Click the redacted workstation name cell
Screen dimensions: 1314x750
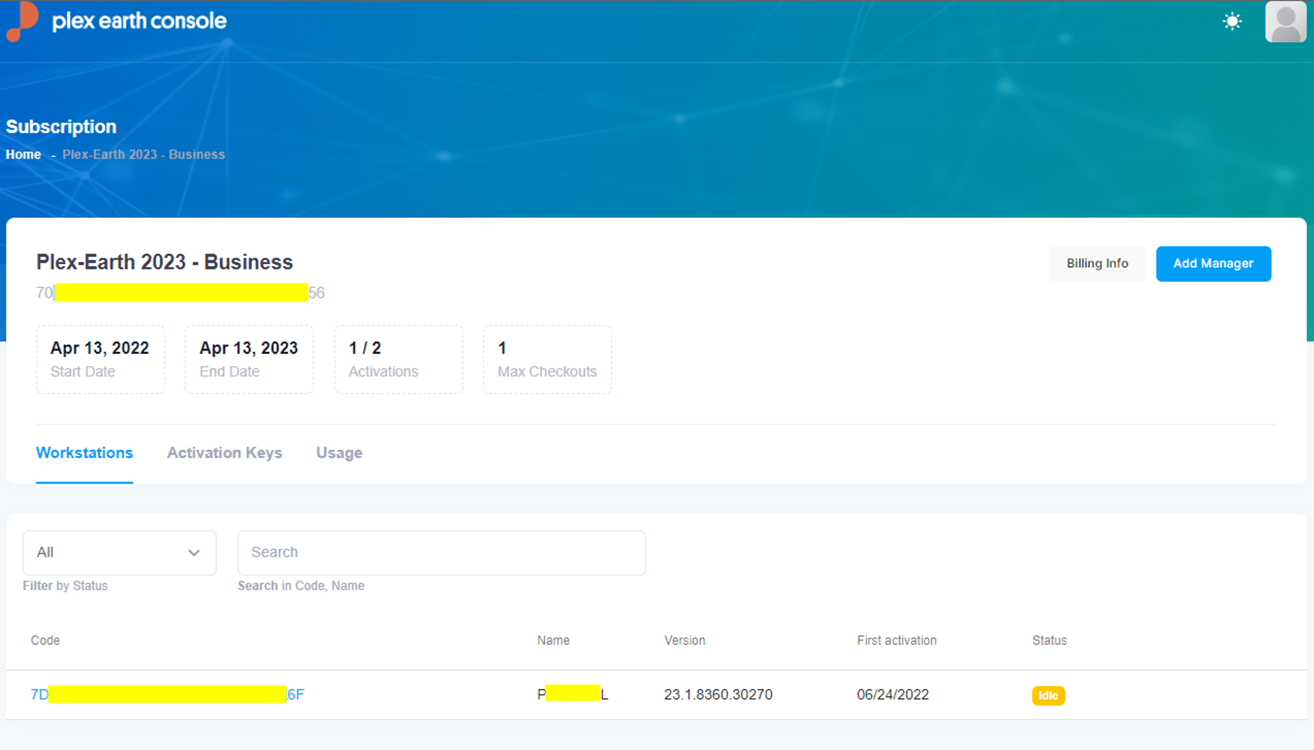pyautogui.click(x=572, y=694)
